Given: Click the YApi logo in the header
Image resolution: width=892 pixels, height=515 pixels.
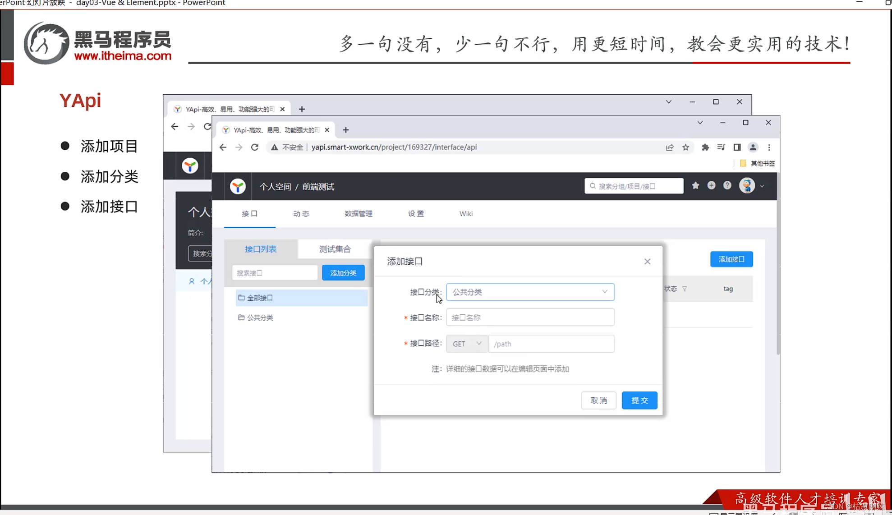Looking at the screenshot, I should click(x=238, y=186).
